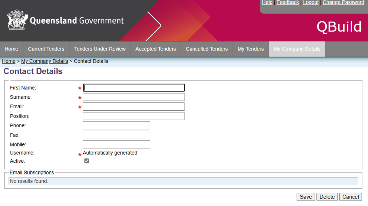Open the My Tenders tab
Viewport: 368px width, 206px height.
[x=251, y=49]
